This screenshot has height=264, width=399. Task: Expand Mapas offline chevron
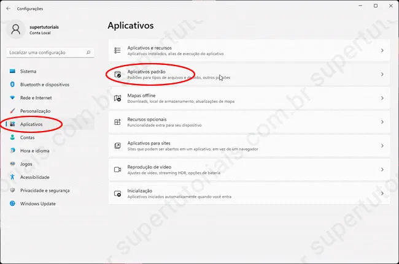coord(382,98)
